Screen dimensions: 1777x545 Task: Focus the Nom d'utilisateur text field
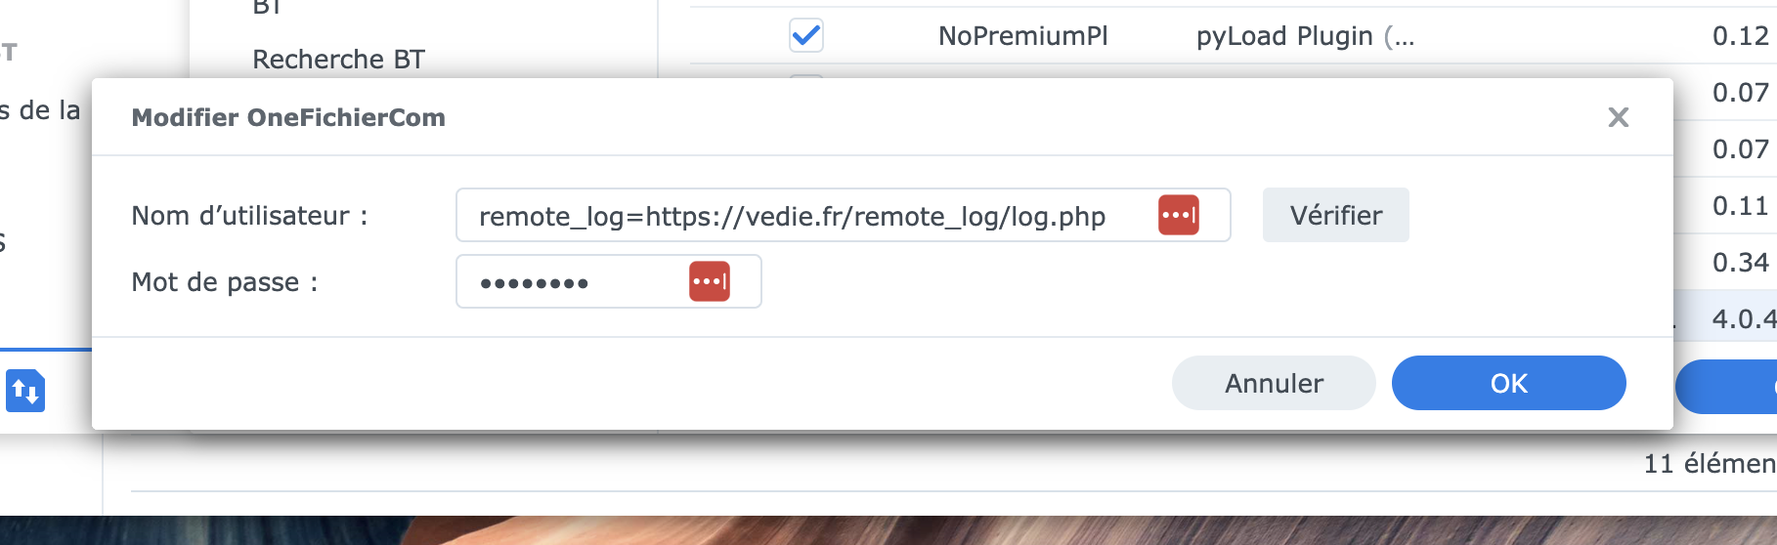tap(843, 215)
